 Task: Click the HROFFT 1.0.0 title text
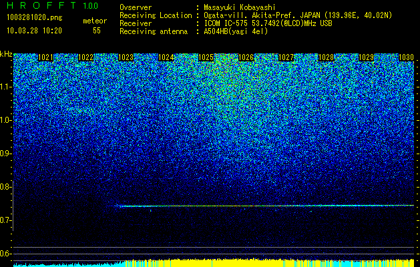pos(52,5)
